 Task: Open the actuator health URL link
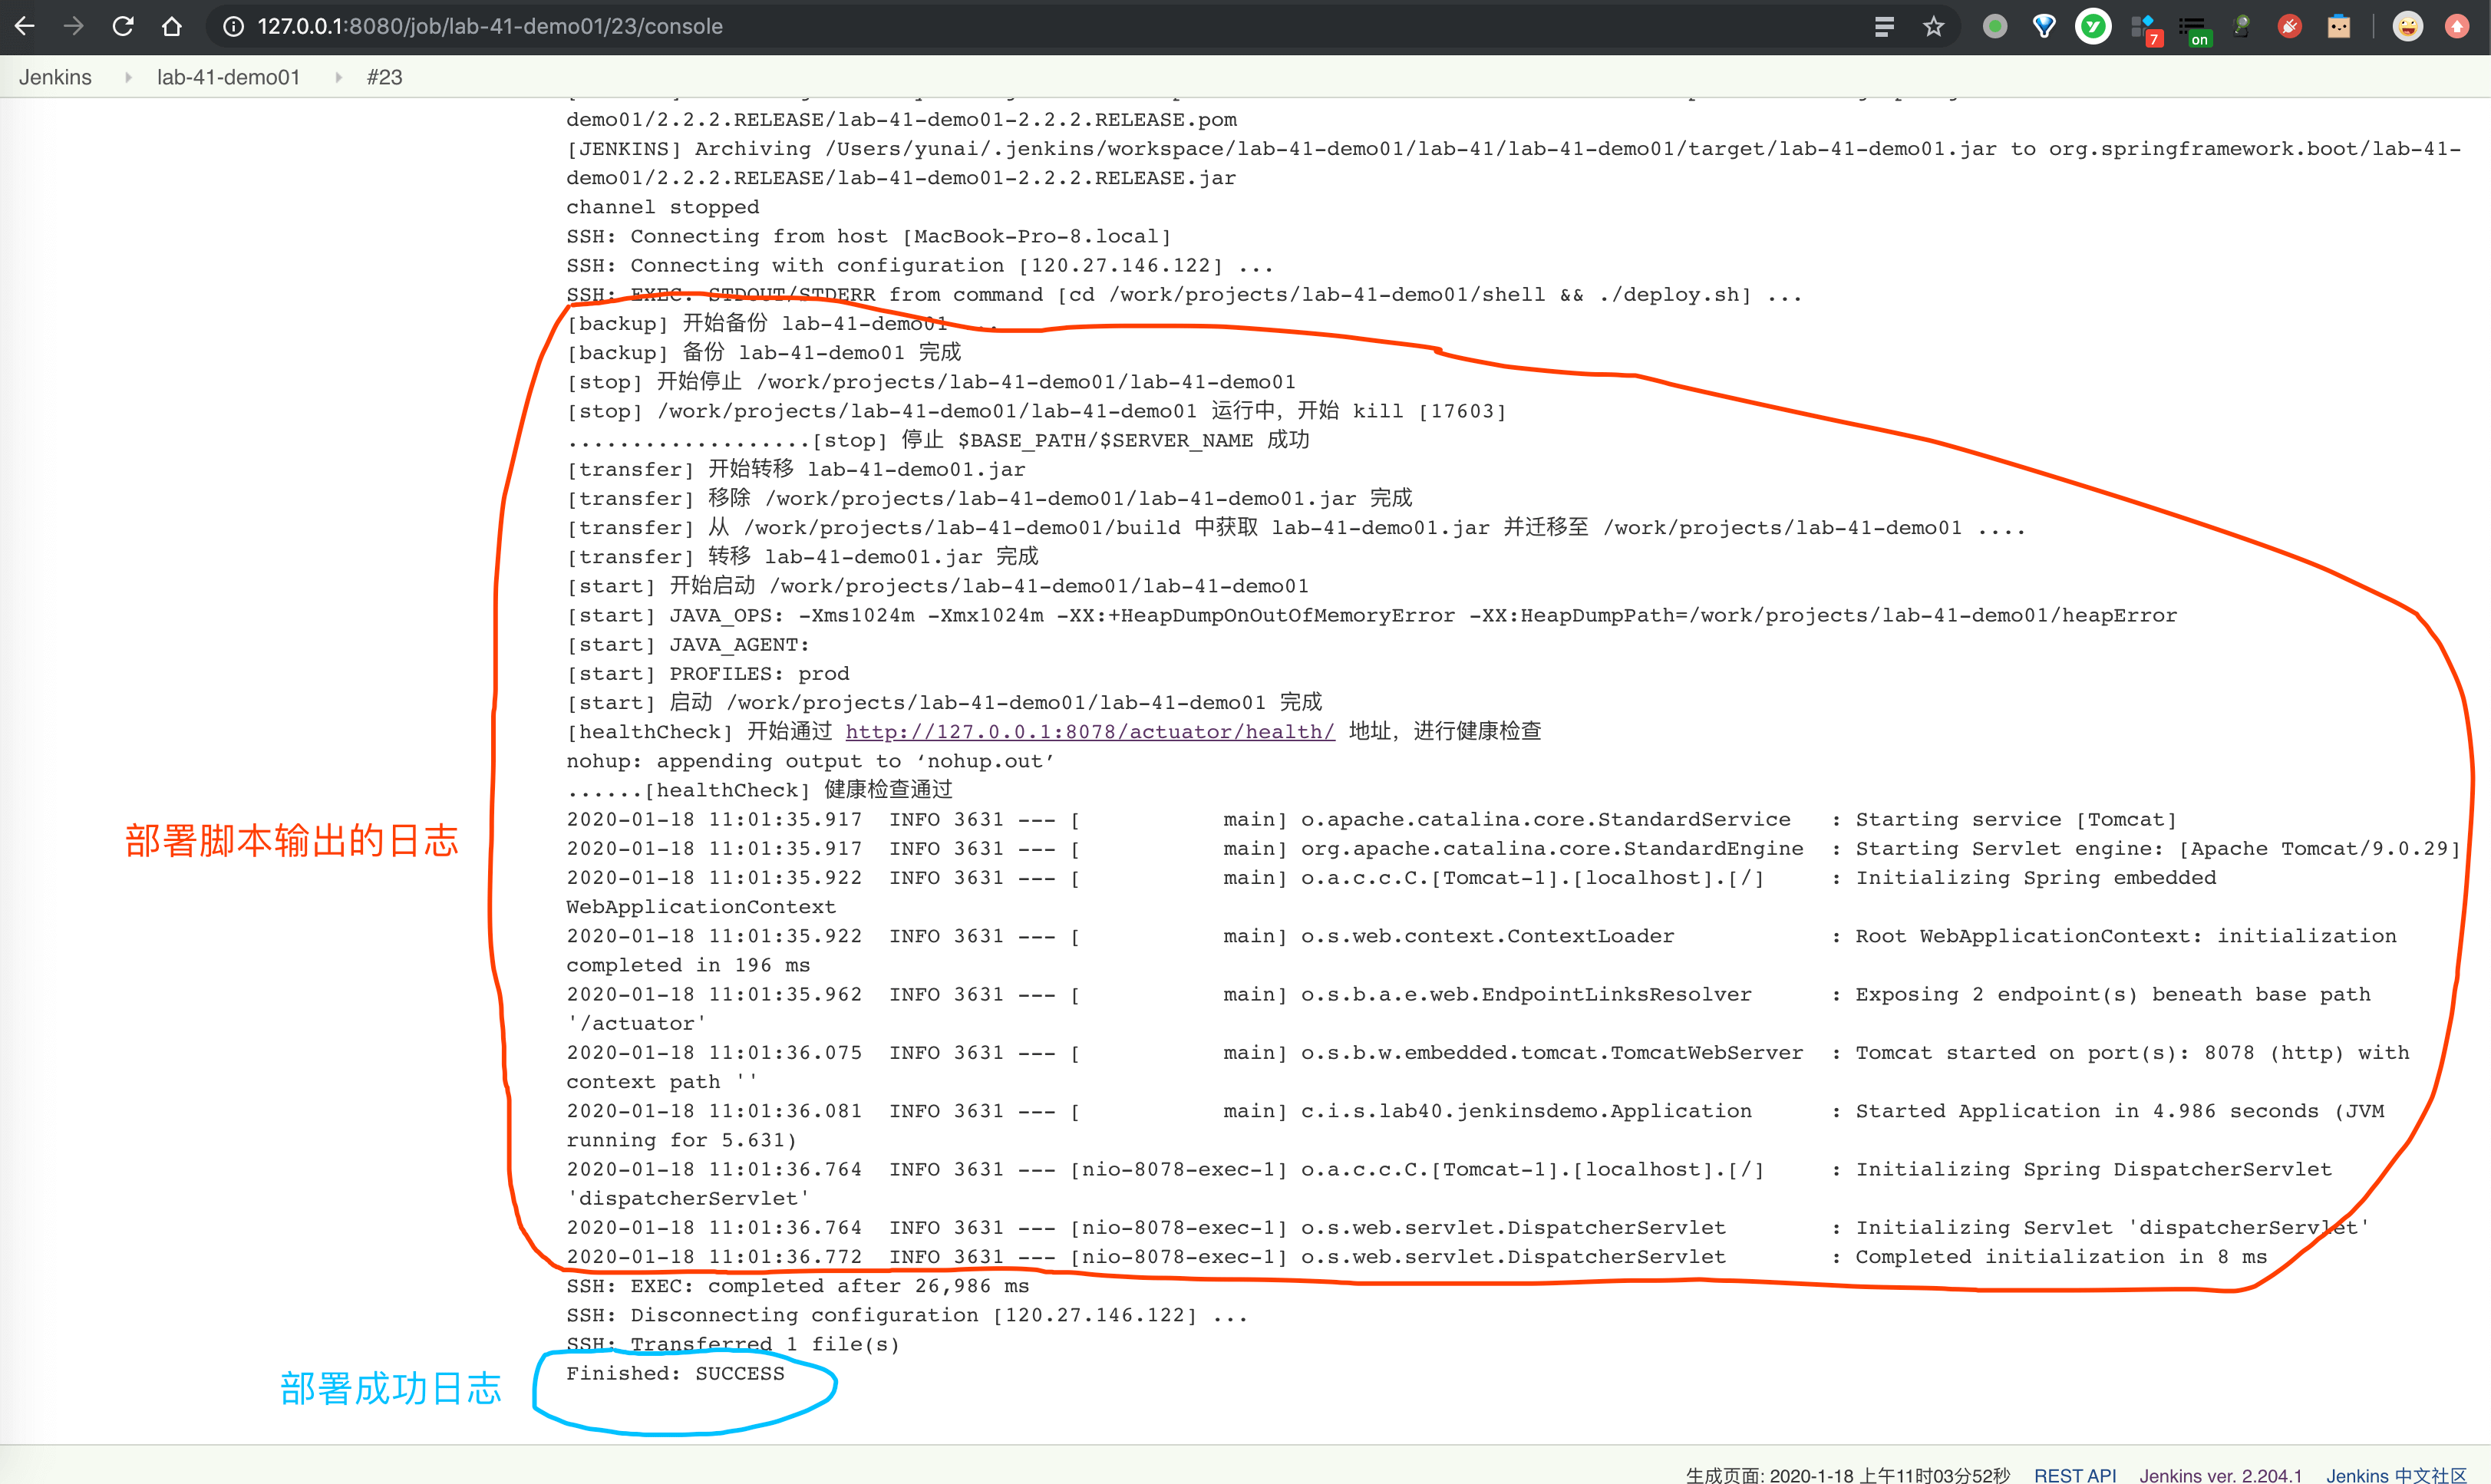tap(1090, 732)
